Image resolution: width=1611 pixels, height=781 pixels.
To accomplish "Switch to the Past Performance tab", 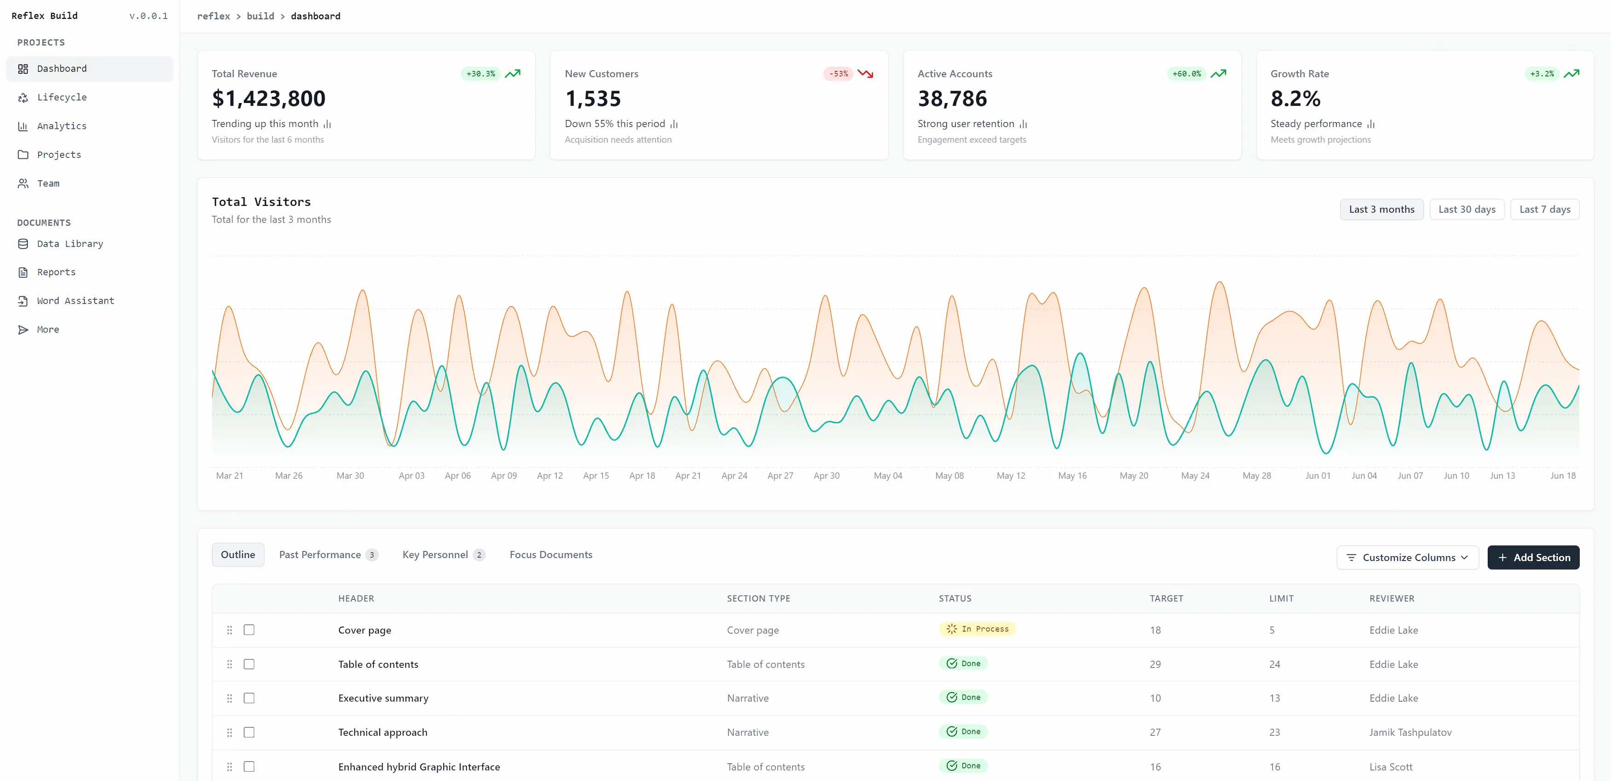I will click(x=328, y=555).
